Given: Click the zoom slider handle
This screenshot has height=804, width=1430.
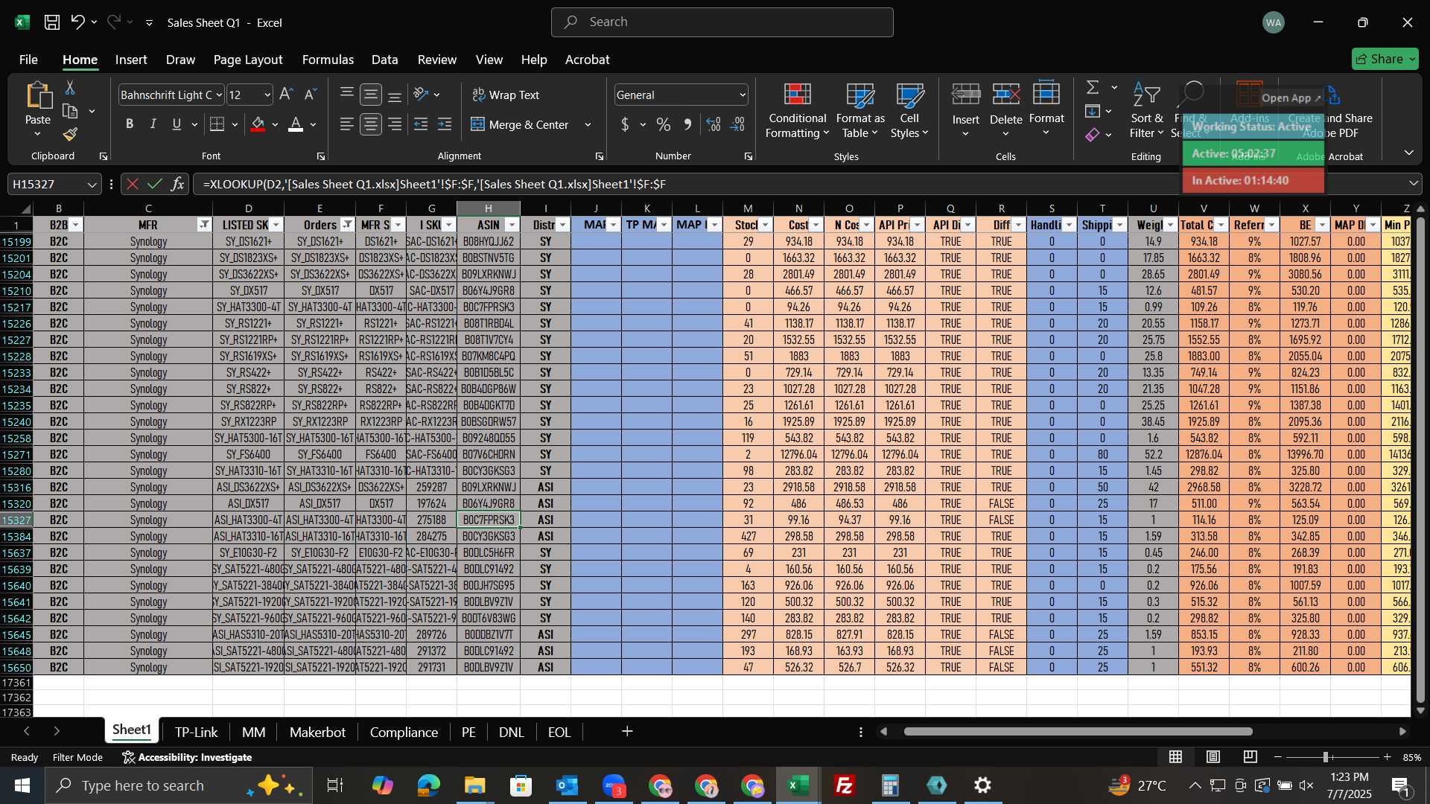Looking at the screenshot, I should pyautogui.click(x=1326, y=757).
